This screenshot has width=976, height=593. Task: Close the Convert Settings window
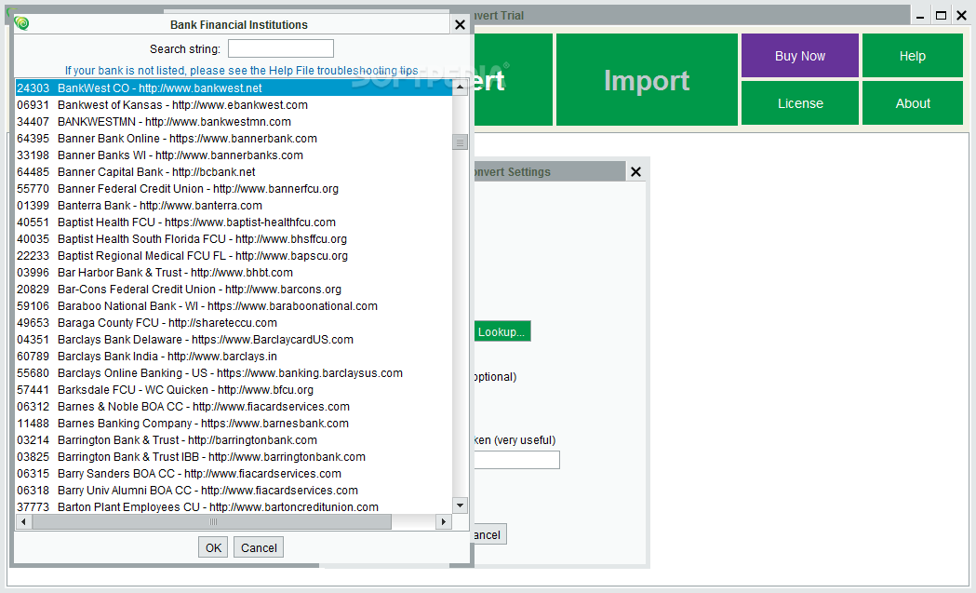635,171
